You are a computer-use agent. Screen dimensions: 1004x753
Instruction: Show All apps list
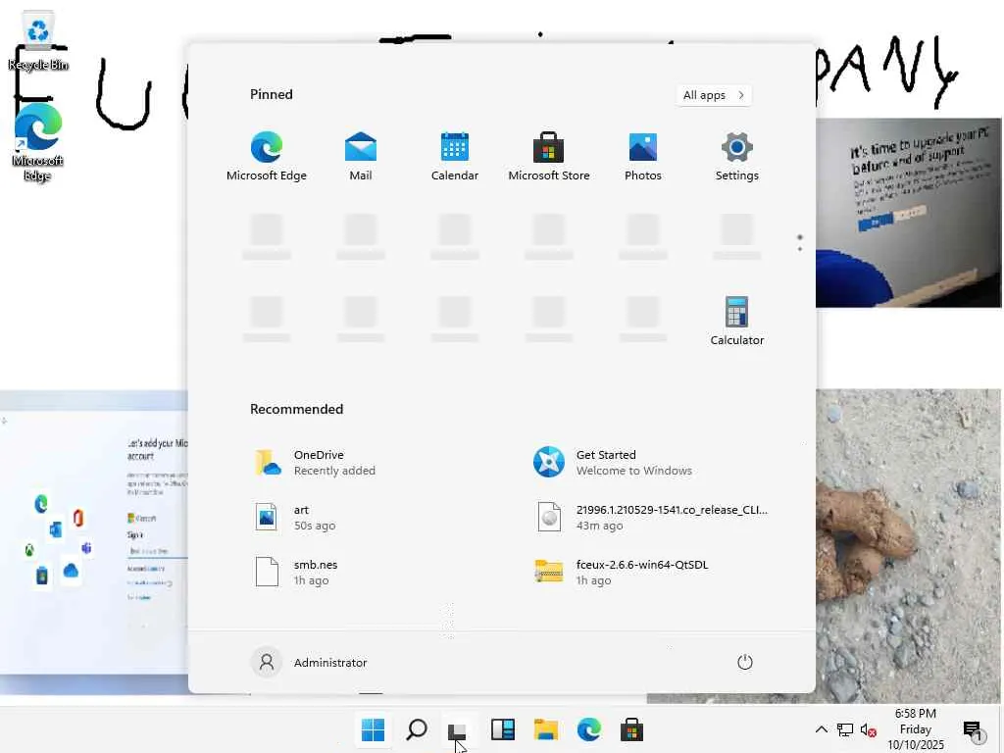[714, 95]
